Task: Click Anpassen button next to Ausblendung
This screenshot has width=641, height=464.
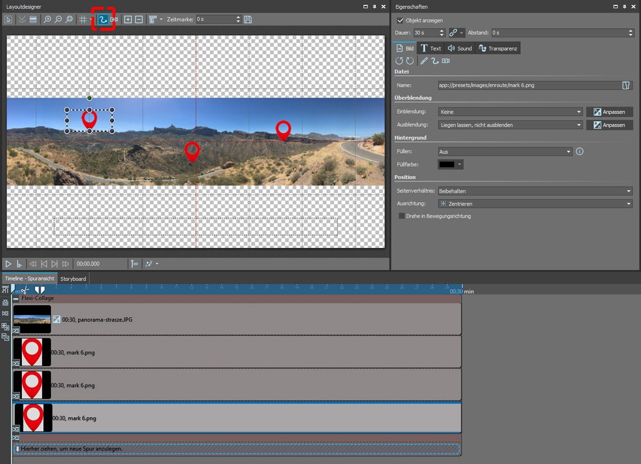Action: pos(609,125)
